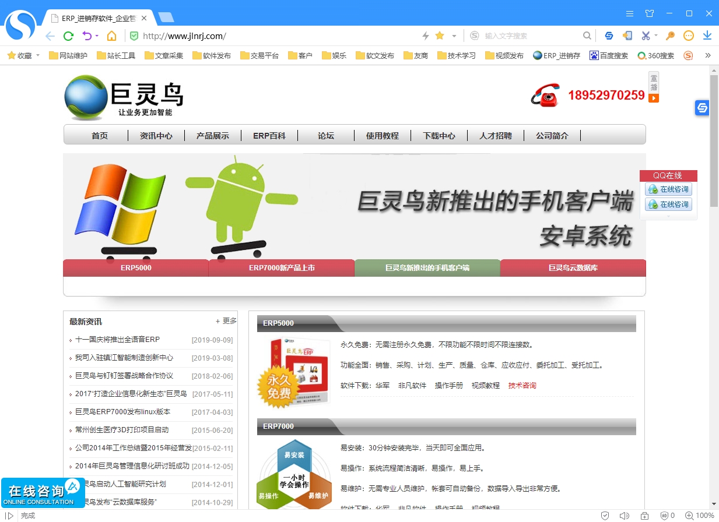Toggle the ad blocker counter in status bar
719x522 pixels.
click(667, 516)
